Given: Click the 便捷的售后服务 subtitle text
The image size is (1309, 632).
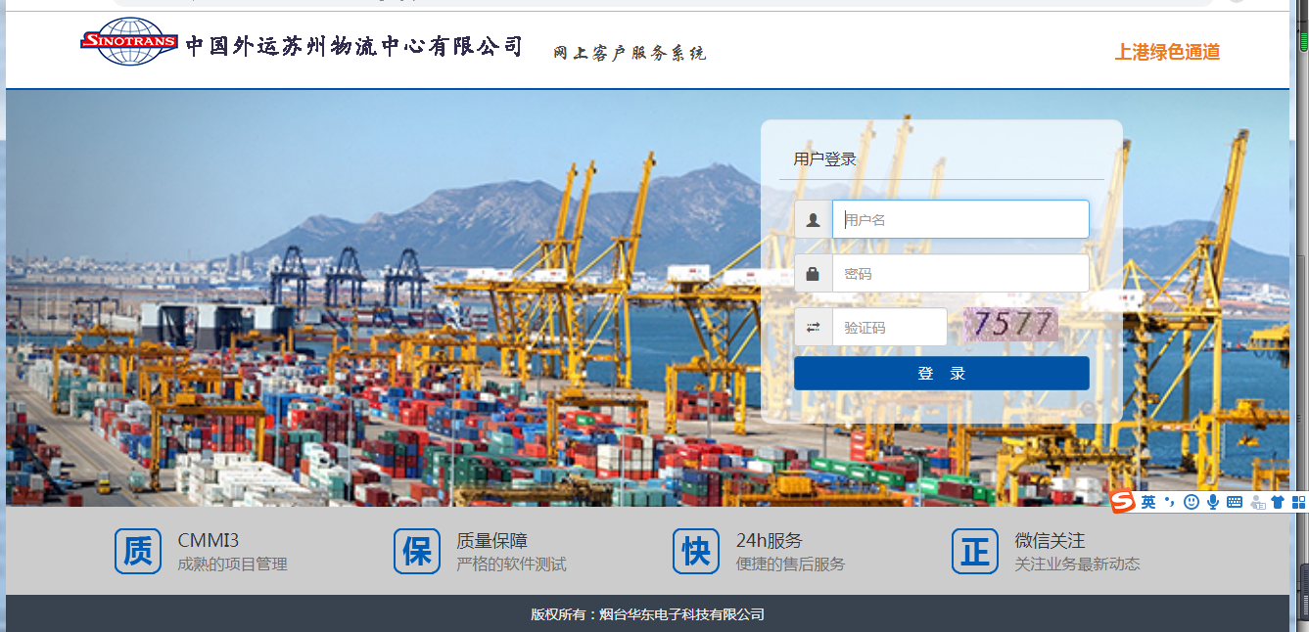Looking at the screenshot, I should pos(790,564).
